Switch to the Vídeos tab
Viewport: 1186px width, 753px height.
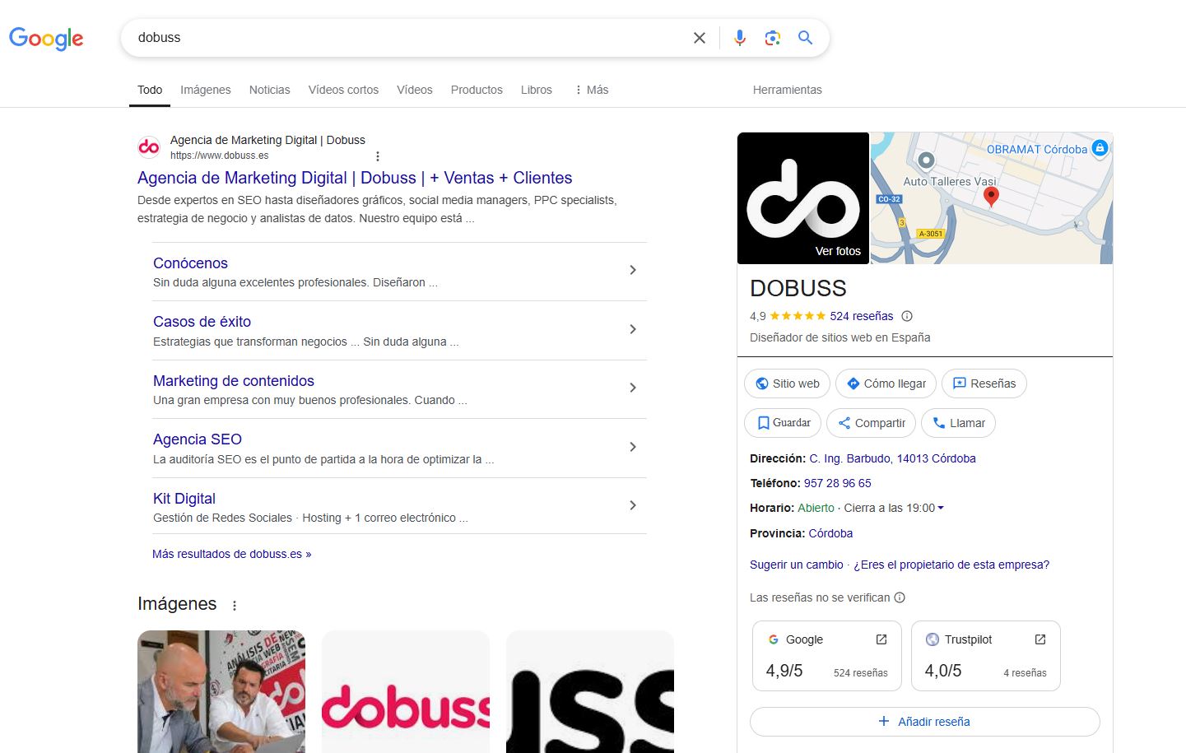click(x=415, y=90)
